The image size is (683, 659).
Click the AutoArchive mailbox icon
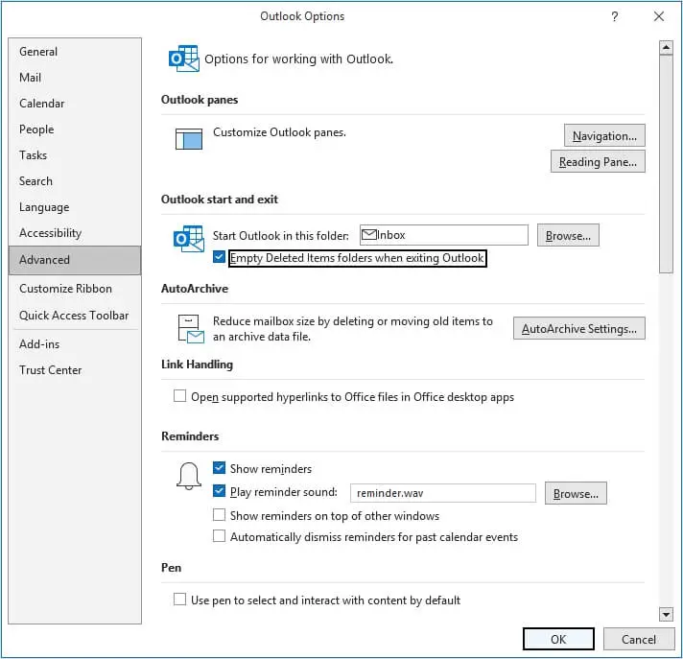click(191, 328)
